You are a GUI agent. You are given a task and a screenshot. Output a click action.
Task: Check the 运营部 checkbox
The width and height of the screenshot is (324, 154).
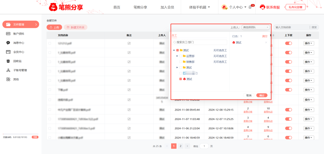(181, 56)
